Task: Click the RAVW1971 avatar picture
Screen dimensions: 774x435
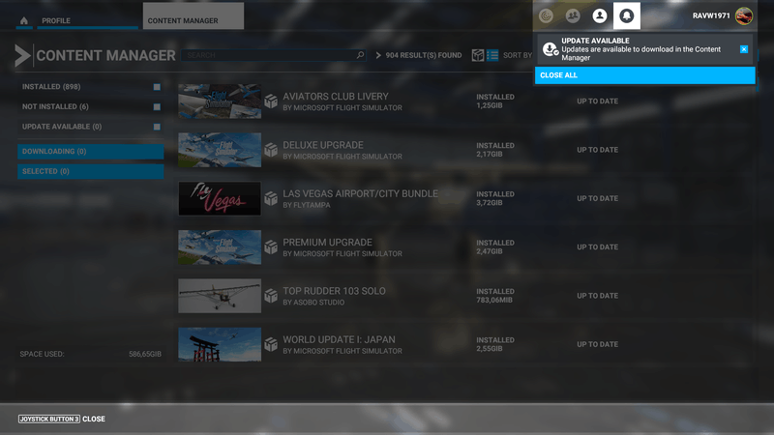Action: coord(744,15)
